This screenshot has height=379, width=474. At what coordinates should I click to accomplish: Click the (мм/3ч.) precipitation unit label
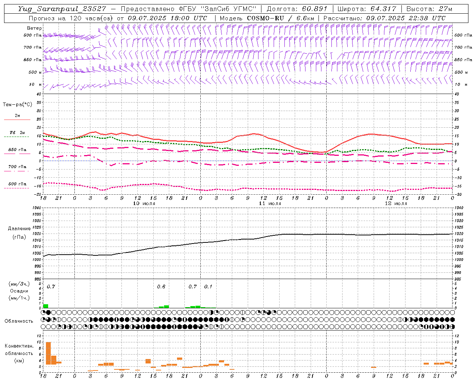(x=19, y=284)
